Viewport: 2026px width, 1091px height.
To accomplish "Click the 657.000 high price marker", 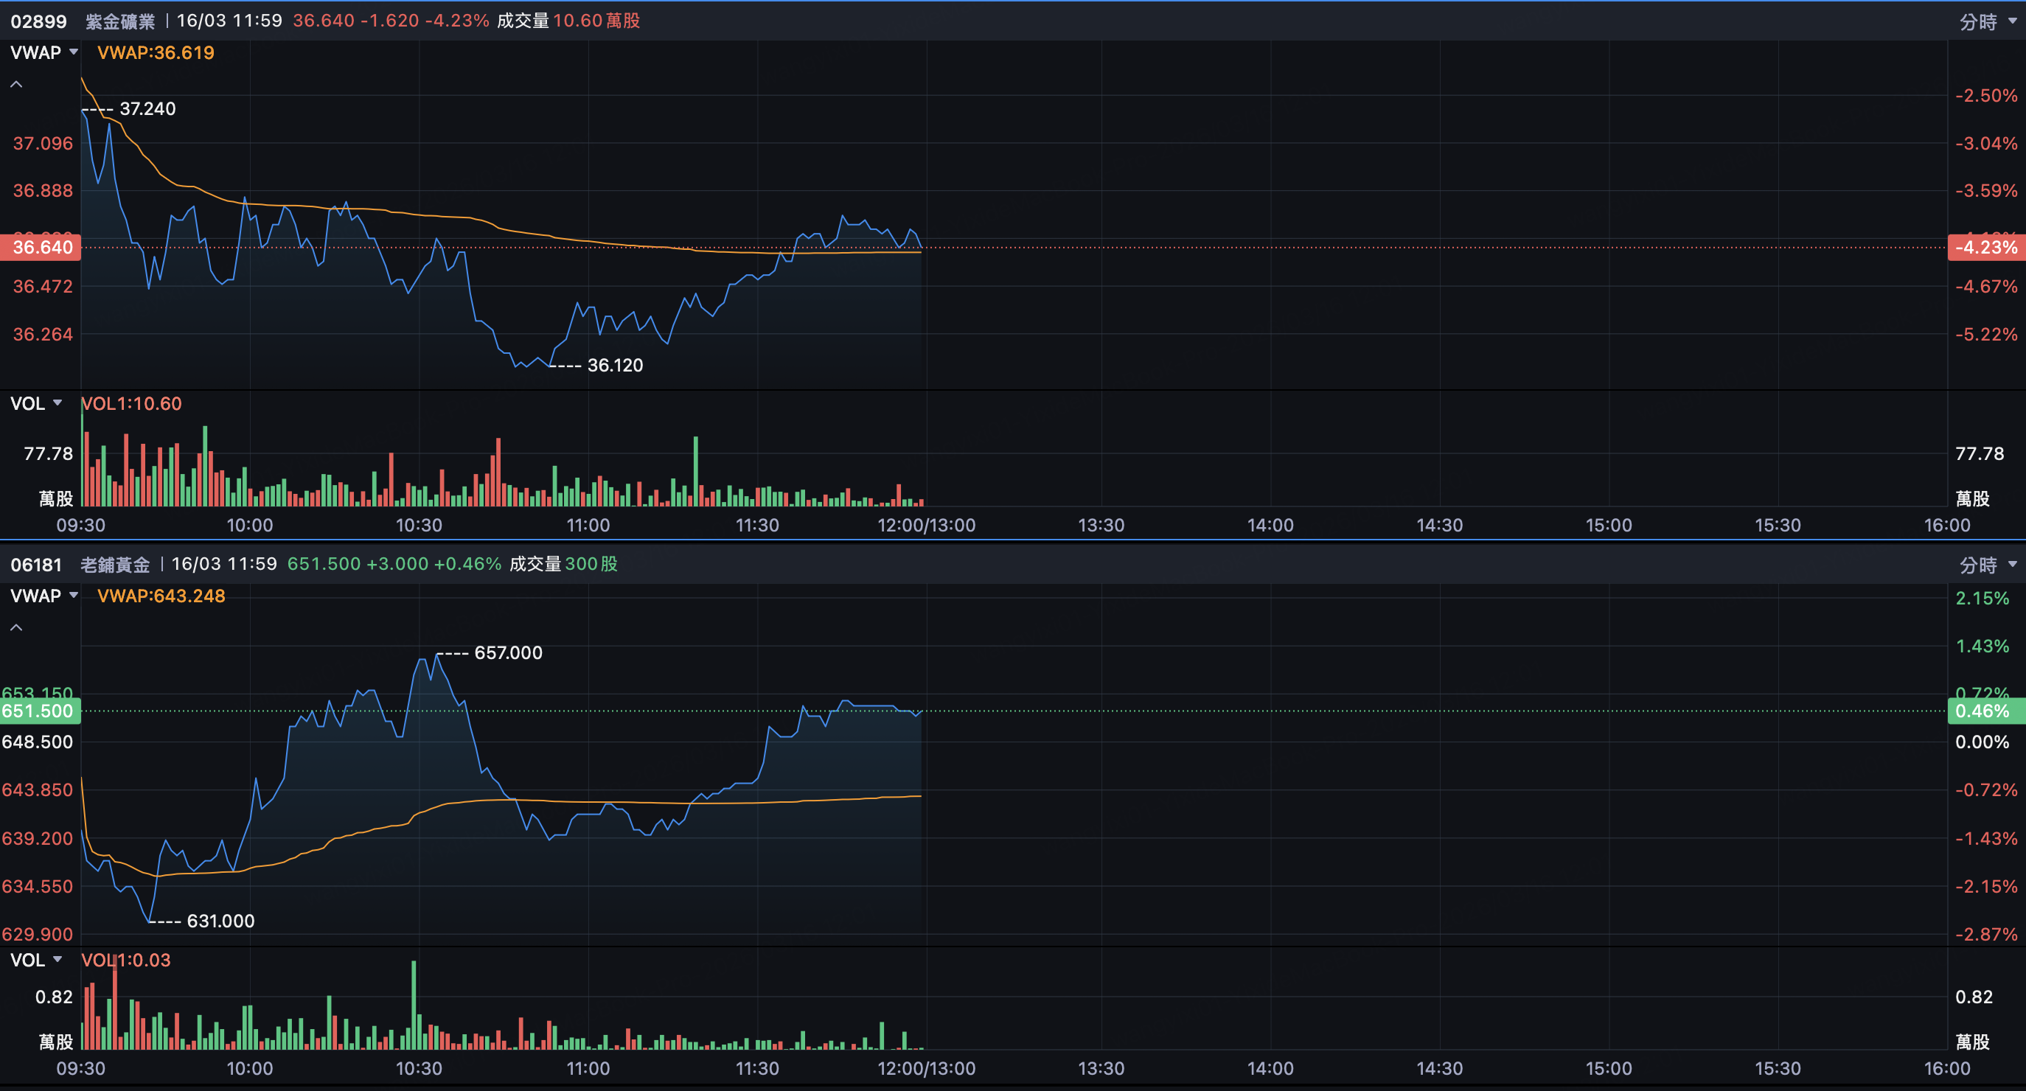I will point(508,652).
